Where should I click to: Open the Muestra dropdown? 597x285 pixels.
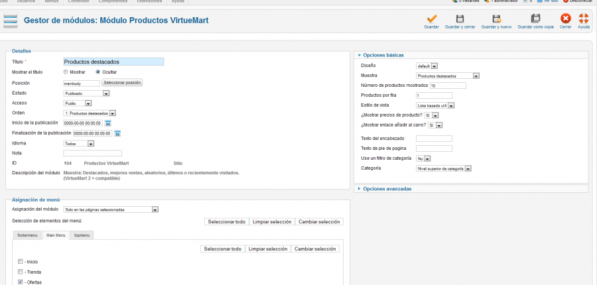pos(447,76)
